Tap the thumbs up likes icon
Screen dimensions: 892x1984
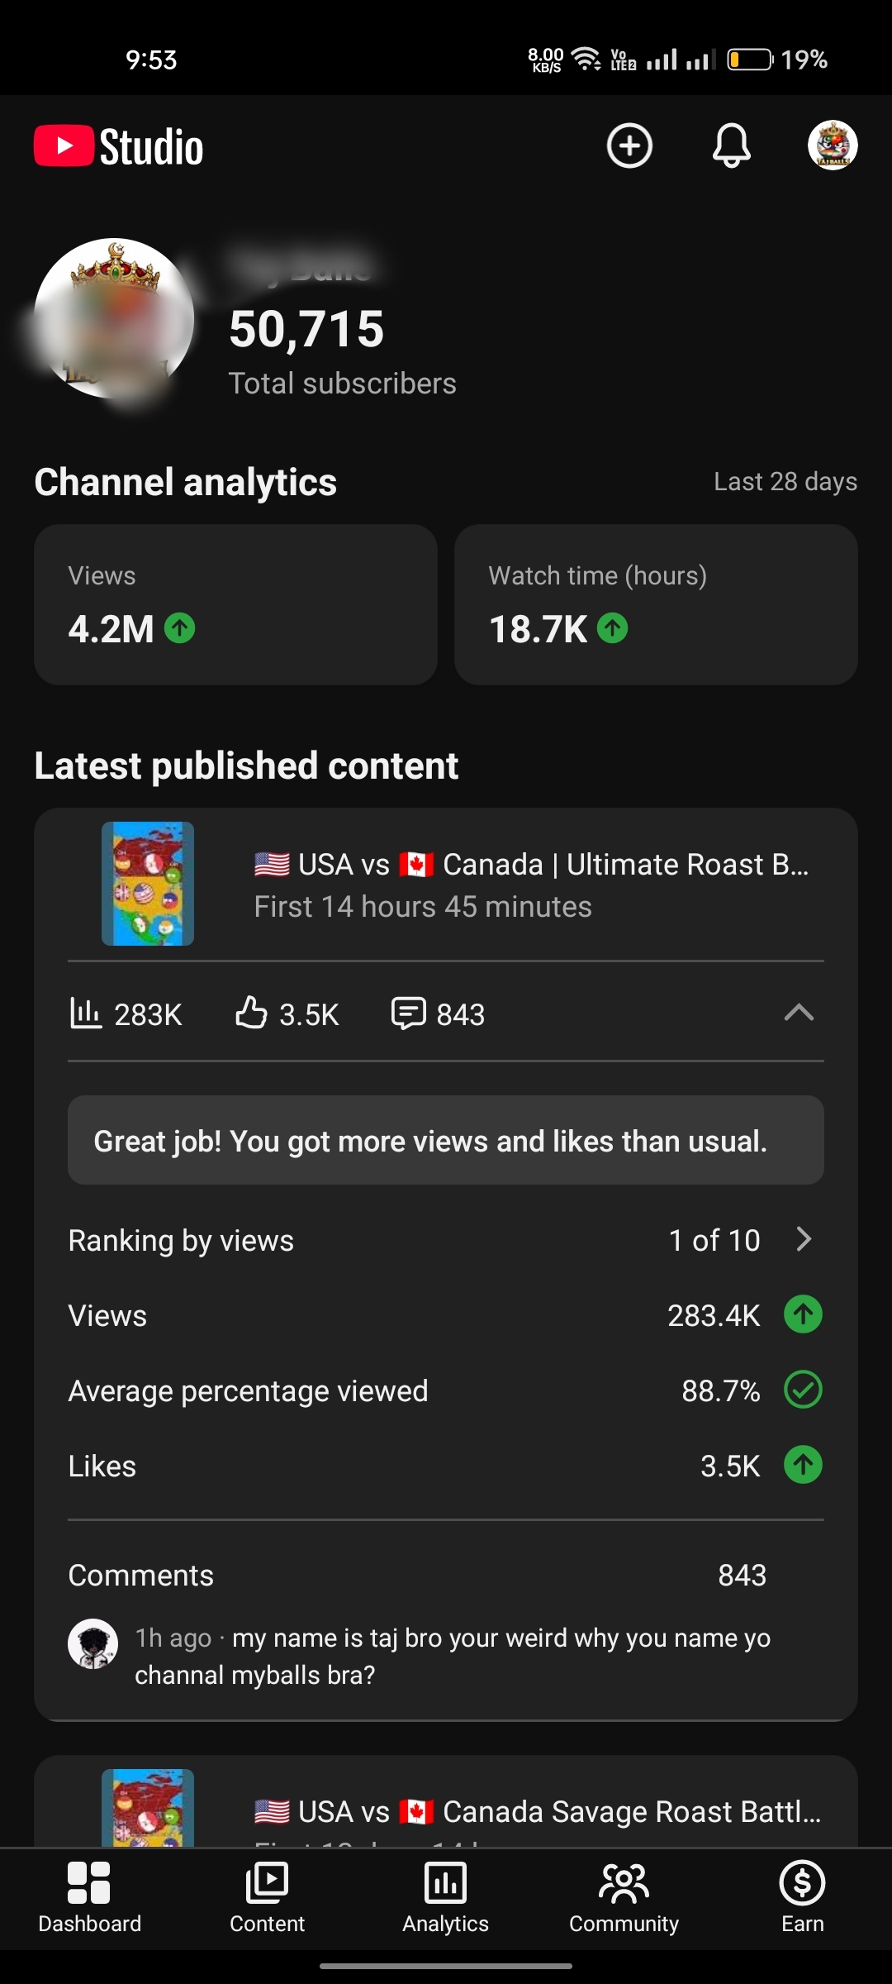pyautogui.click(x=251, y=1013)
